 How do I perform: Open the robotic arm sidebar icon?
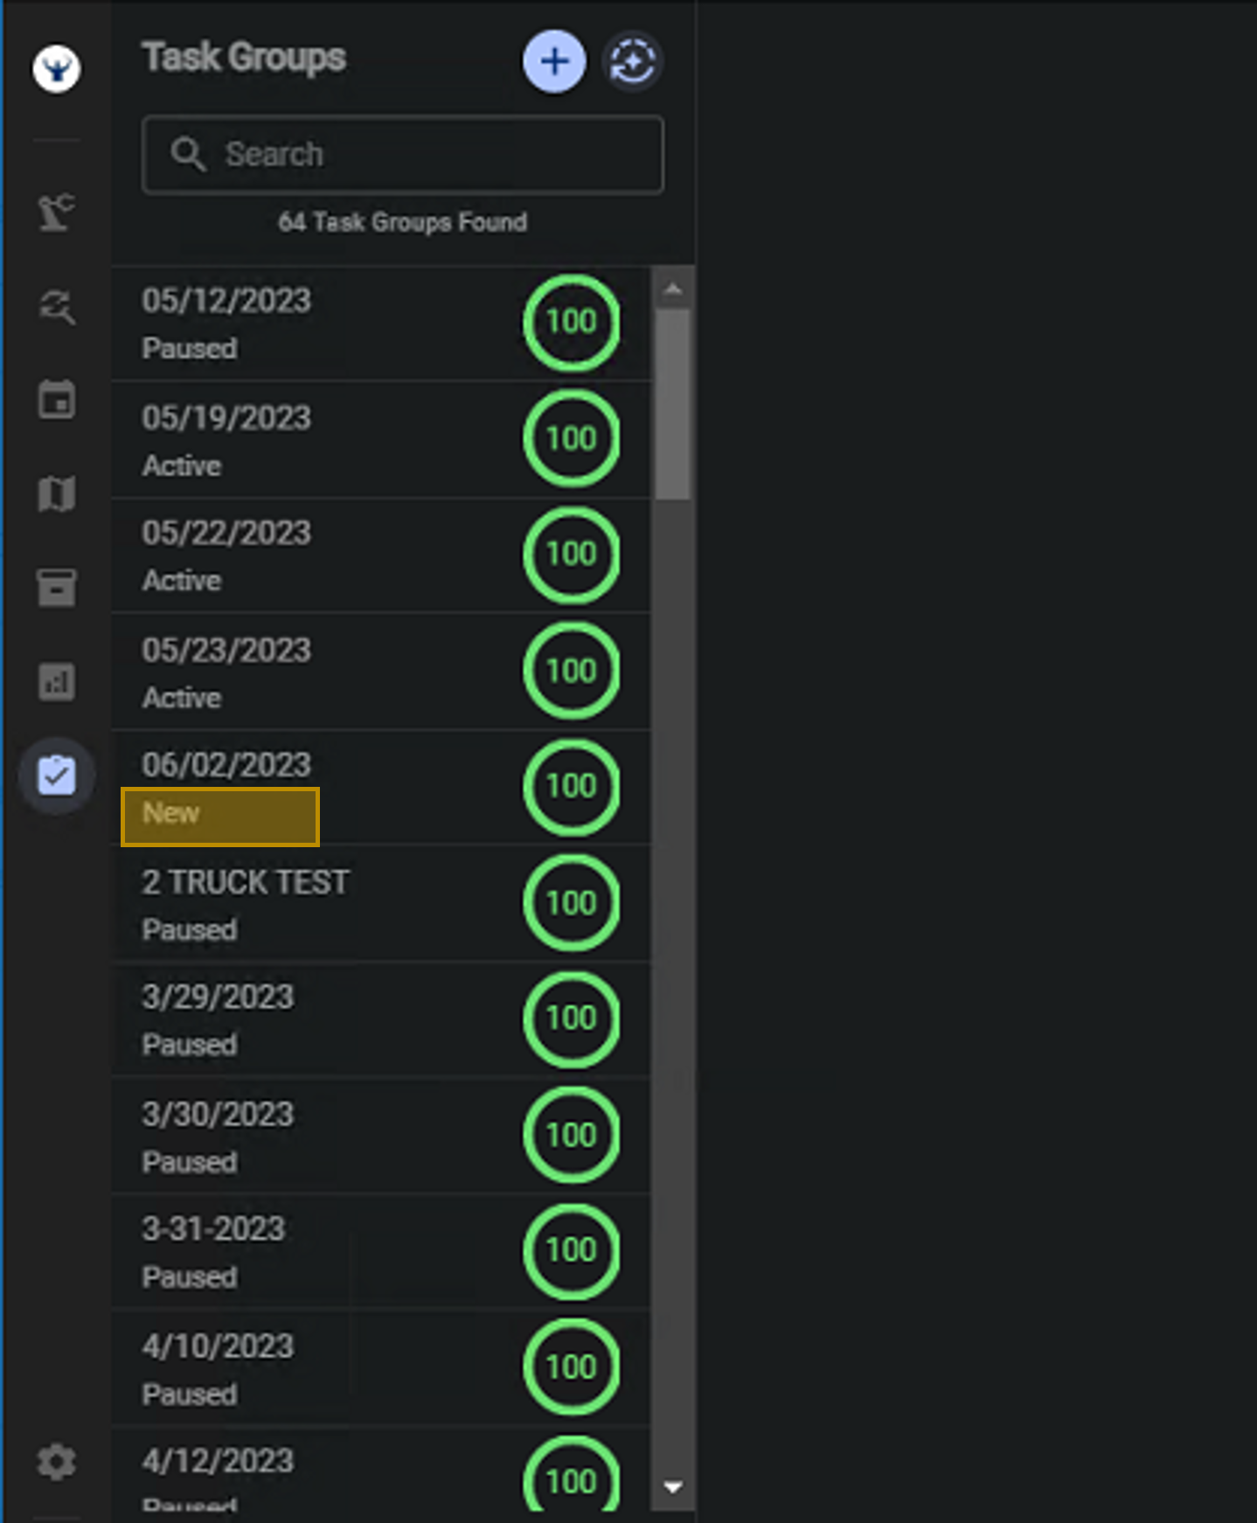click(57, 212)
